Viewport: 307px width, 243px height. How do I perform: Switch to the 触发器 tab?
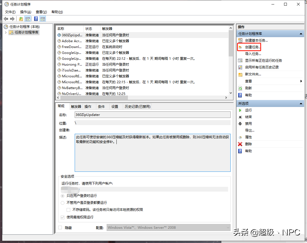coord(76,106)
